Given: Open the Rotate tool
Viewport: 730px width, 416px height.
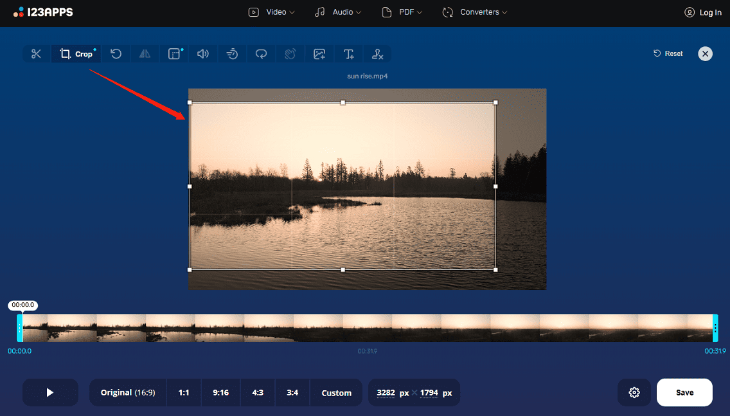Looking at the screenshot, I should coord(116,53).
